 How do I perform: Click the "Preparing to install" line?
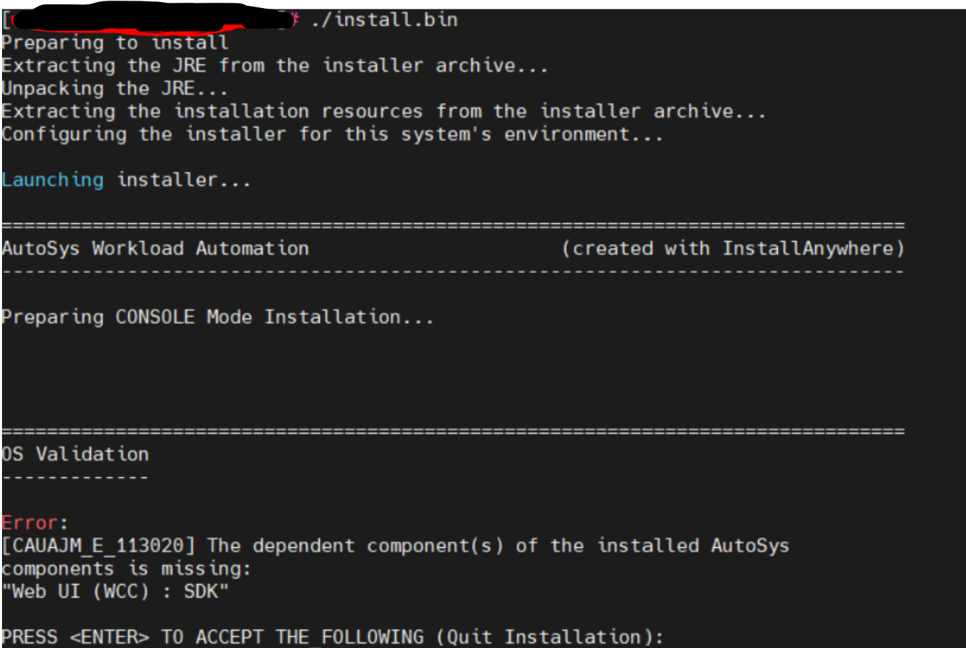point(115,43)
